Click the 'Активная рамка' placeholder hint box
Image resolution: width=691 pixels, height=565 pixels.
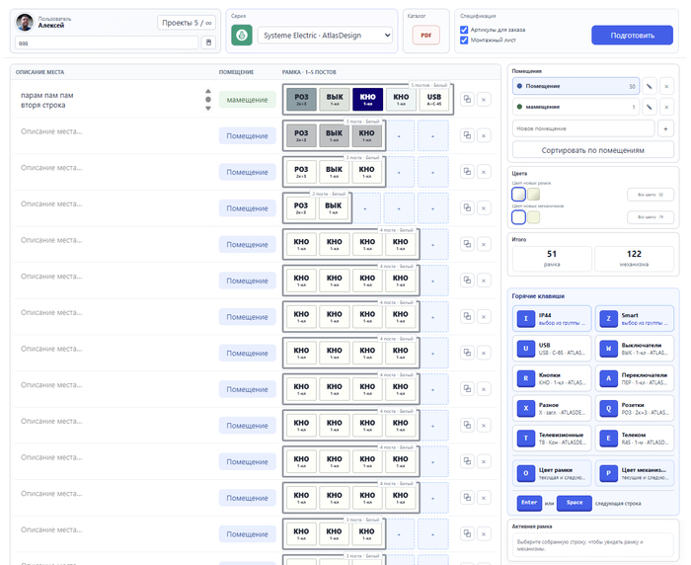(x=592, y=545)
